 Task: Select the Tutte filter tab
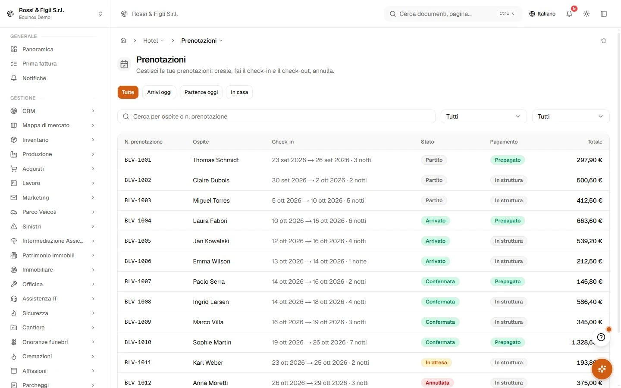[128, 92]
